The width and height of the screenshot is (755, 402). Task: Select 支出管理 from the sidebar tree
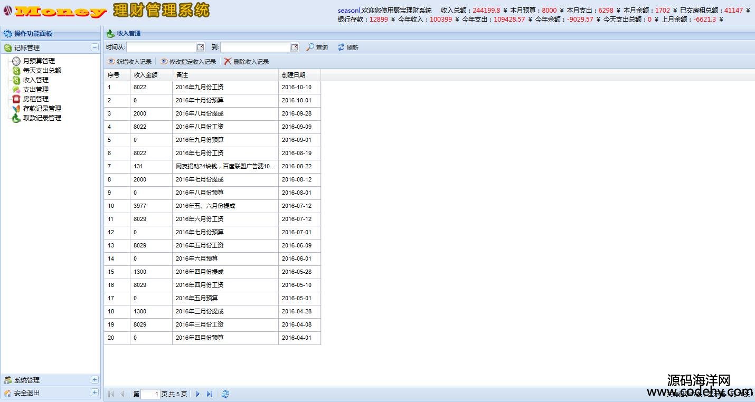35,90
